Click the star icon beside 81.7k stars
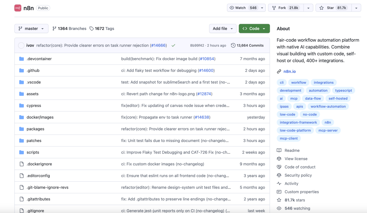 (279, 200)
